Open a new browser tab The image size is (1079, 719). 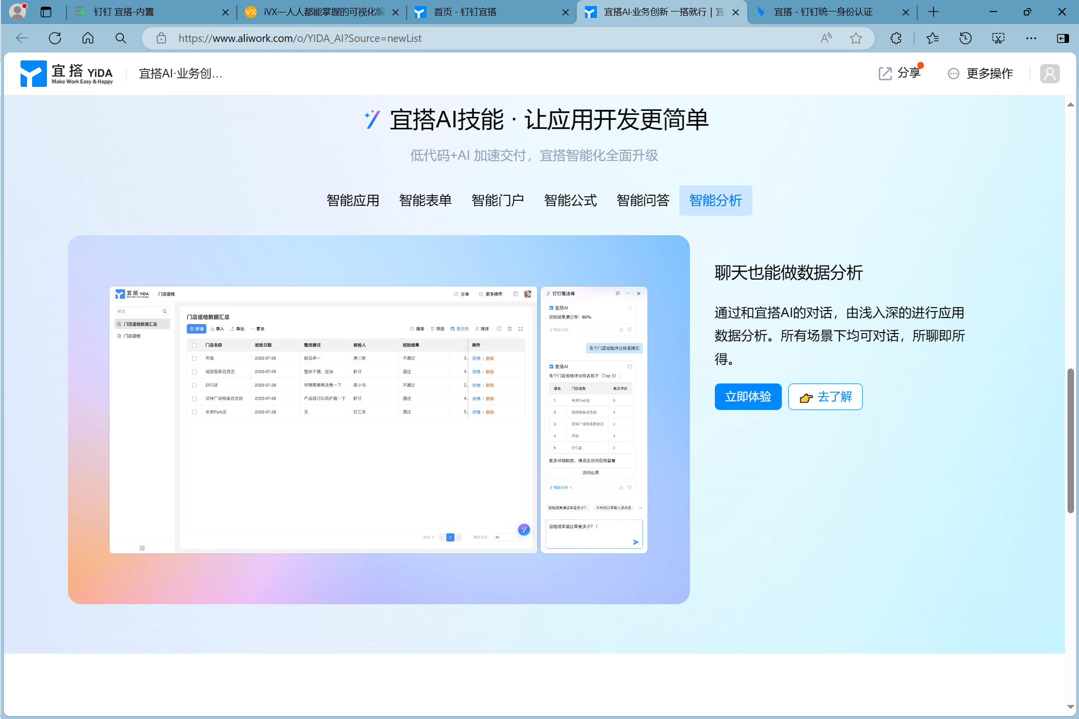933,12
